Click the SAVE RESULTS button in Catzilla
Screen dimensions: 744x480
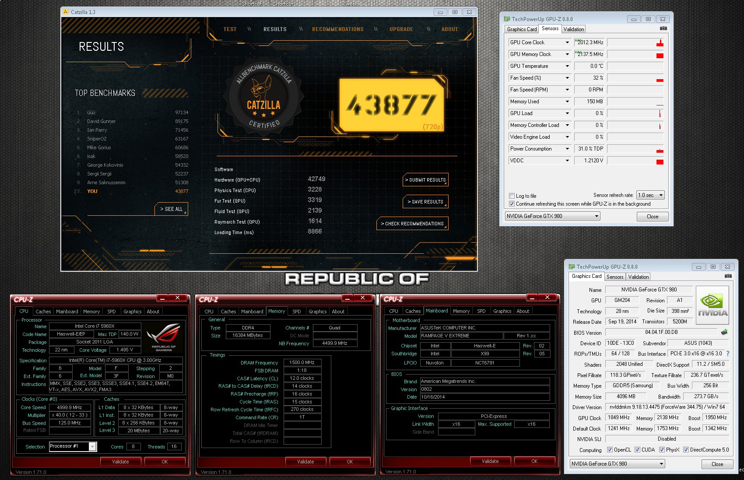[x=425, y=202]
